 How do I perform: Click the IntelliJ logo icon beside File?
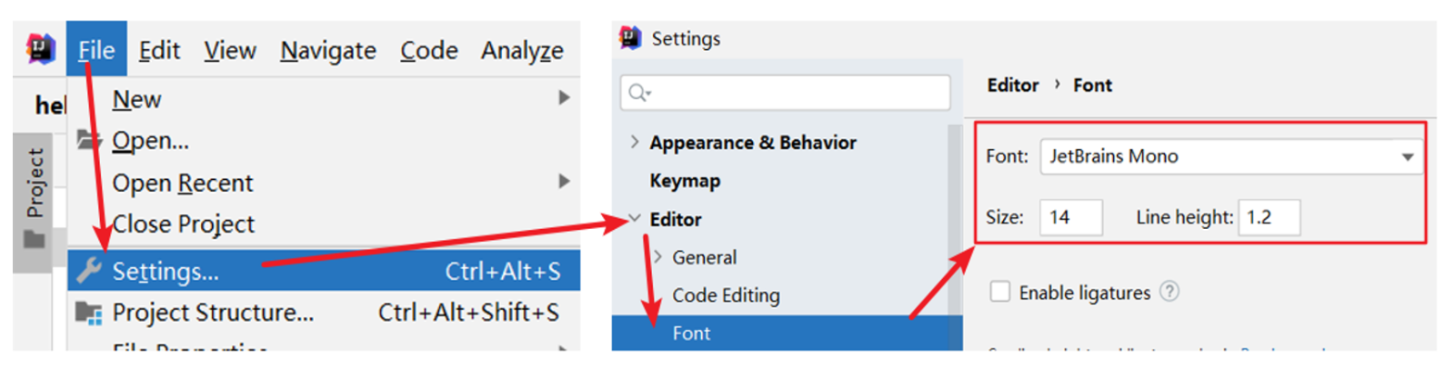[41, 49]
